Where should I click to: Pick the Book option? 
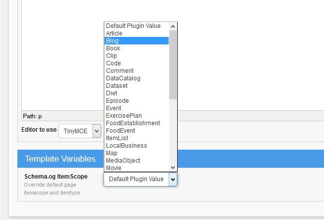point(136,48)
